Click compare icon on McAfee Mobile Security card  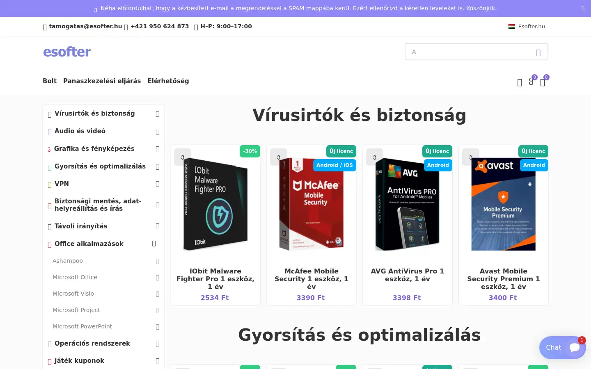[279, 157]
